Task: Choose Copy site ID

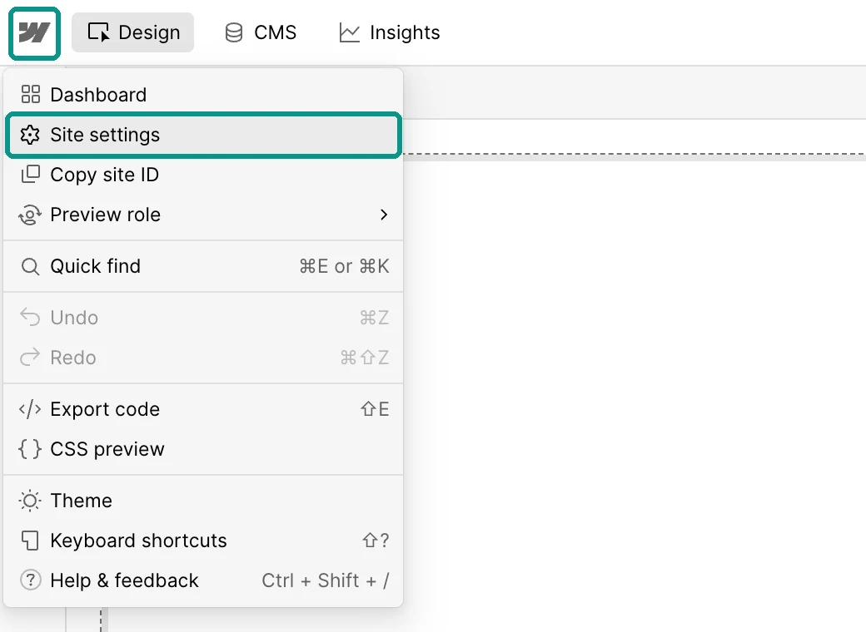Action: pyautogui.click(x=203, y=175)
